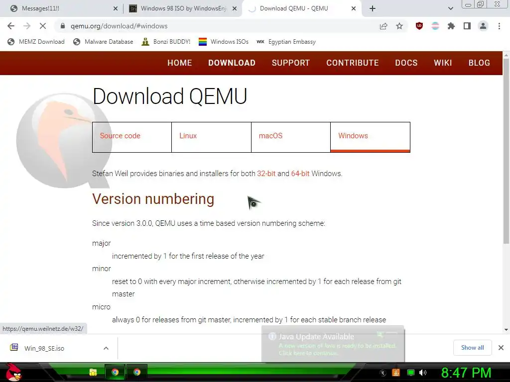This screenshot has height=382, width=510.
Task: Switch to the first Chrome taskbar window
Action: (x=115, y=372)
